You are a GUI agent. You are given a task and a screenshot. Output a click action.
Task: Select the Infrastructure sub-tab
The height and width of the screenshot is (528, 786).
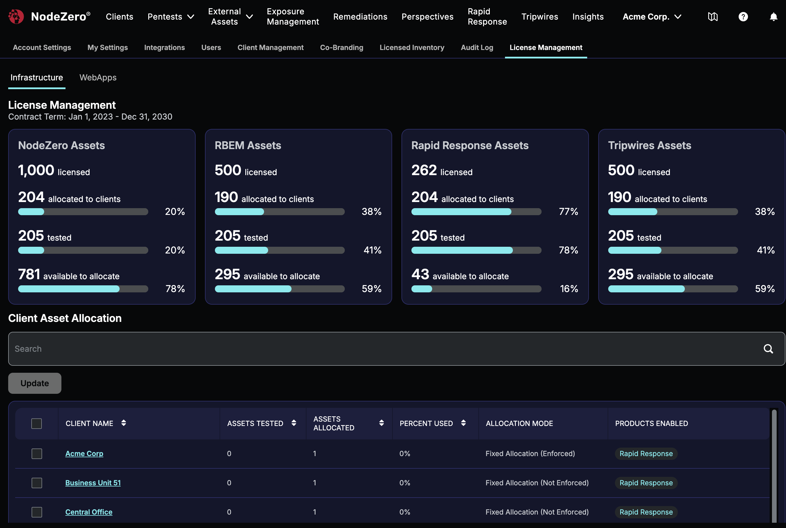36,77
